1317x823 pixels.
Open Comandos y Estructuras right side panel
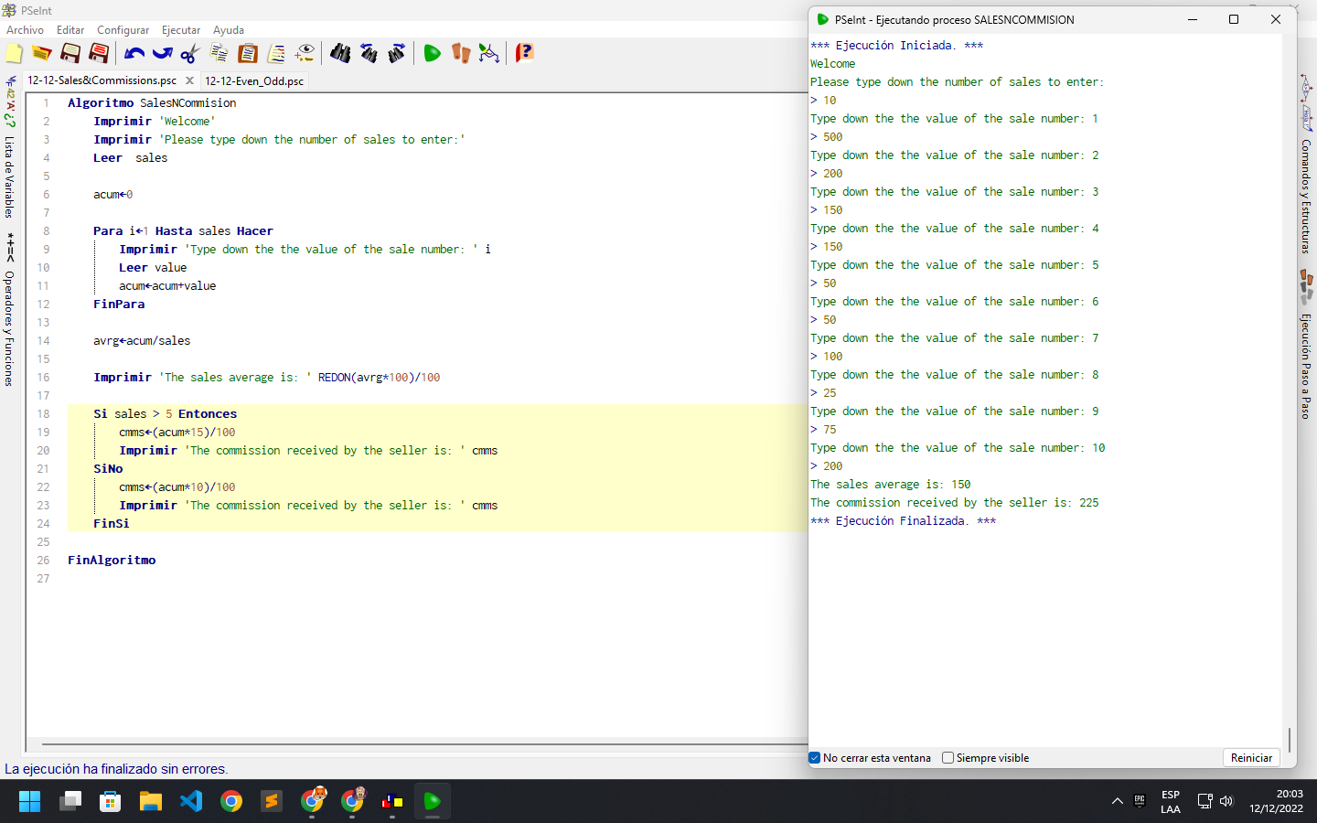coord(1307,165)
